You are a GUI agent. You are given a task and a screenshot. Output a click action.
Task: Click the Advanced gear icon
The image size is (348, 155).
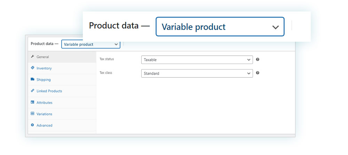pos(33,125)
